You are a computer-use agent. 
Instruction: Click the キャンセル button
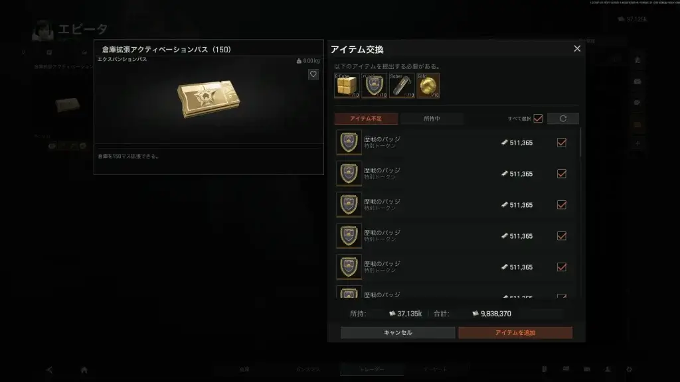point(398,333)
